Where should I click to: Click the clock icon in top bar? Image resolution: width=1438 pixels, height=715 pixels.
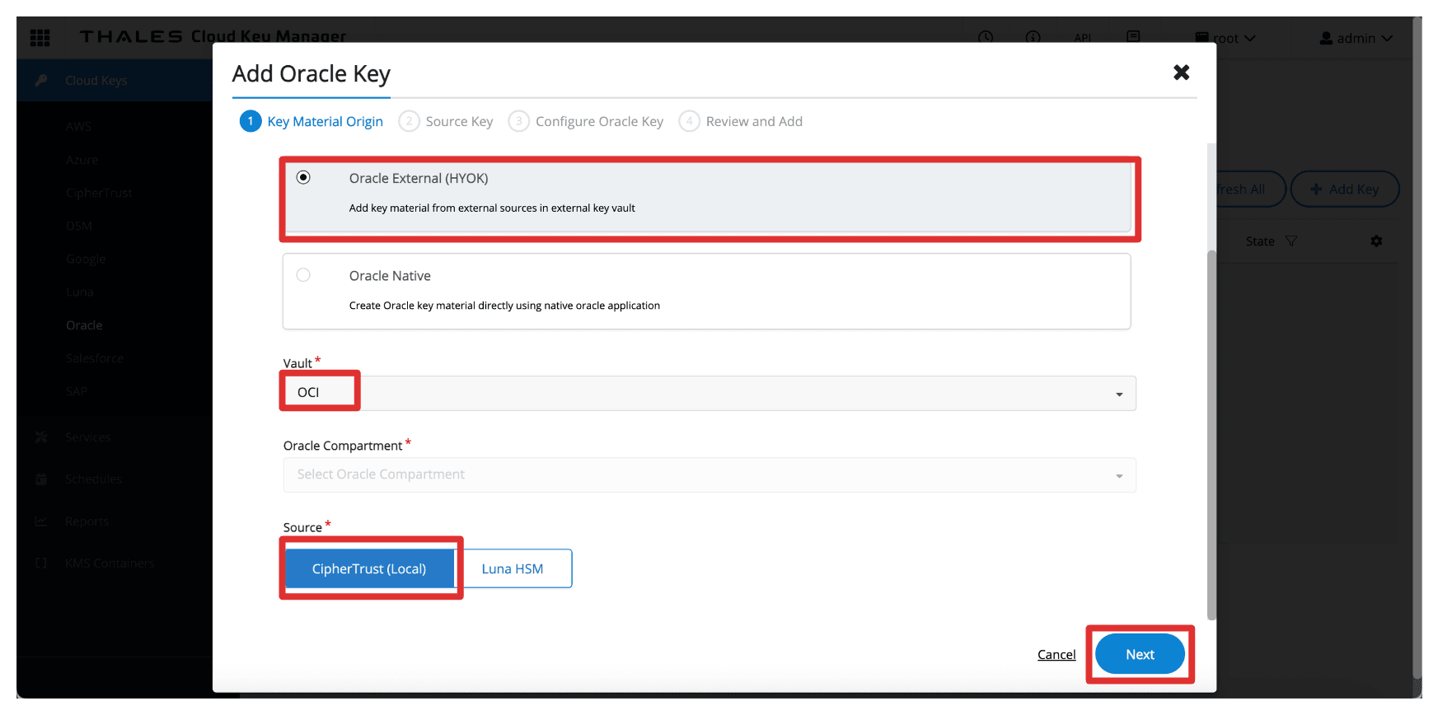[986, 37]
